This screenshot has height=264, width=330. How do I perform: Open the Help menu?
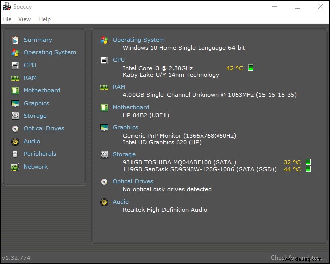pos(44,19)
